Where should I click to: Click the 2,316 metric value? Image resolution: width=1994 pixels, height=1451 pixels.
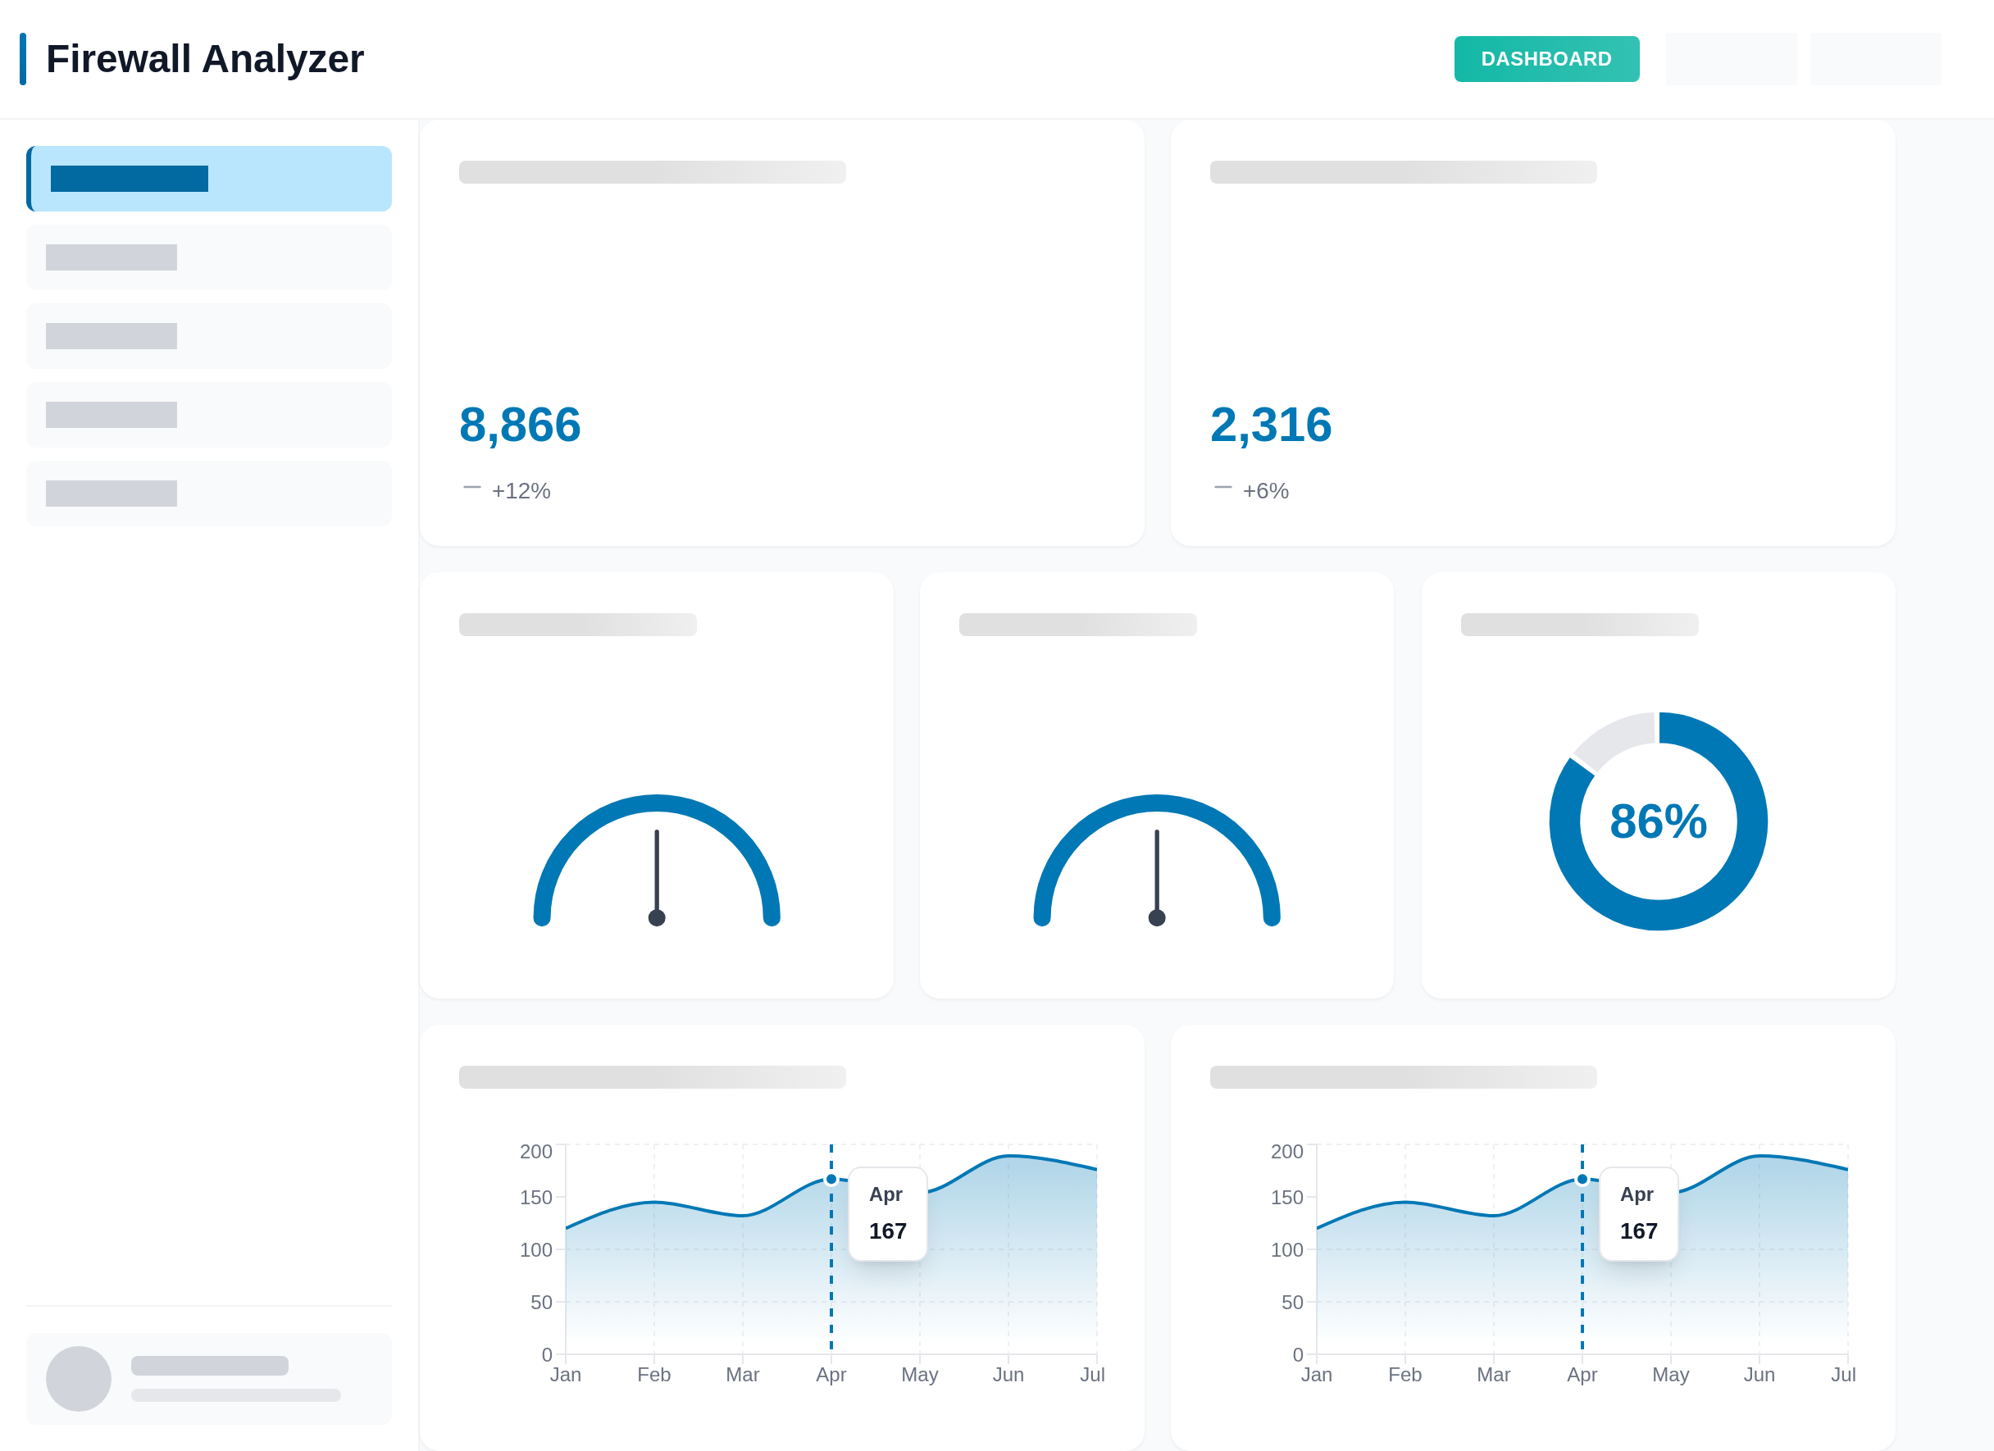pos(1270,425)
